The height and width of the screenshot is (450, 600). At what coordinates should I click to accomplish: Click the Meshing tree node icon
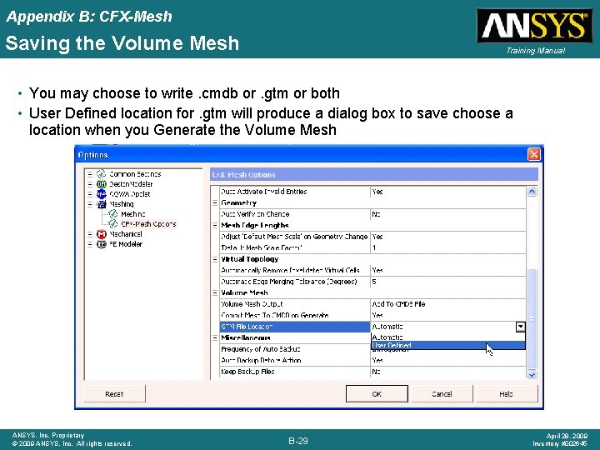coord(101,204)
